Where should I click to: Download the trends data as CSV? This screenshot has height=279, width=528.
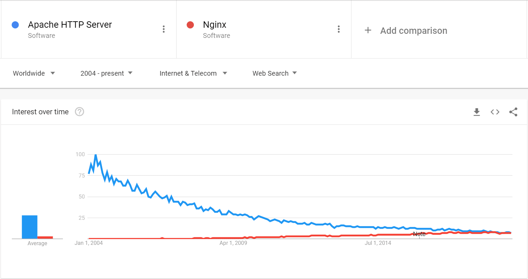tap(477, 112)
